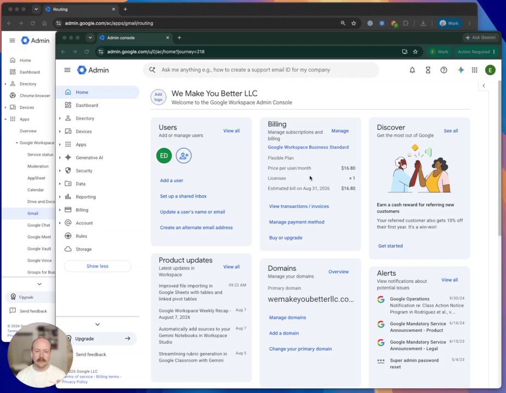
Task: Click the down chevron above Upgrade in front sidebar
Action: click(x=97, y=324)
